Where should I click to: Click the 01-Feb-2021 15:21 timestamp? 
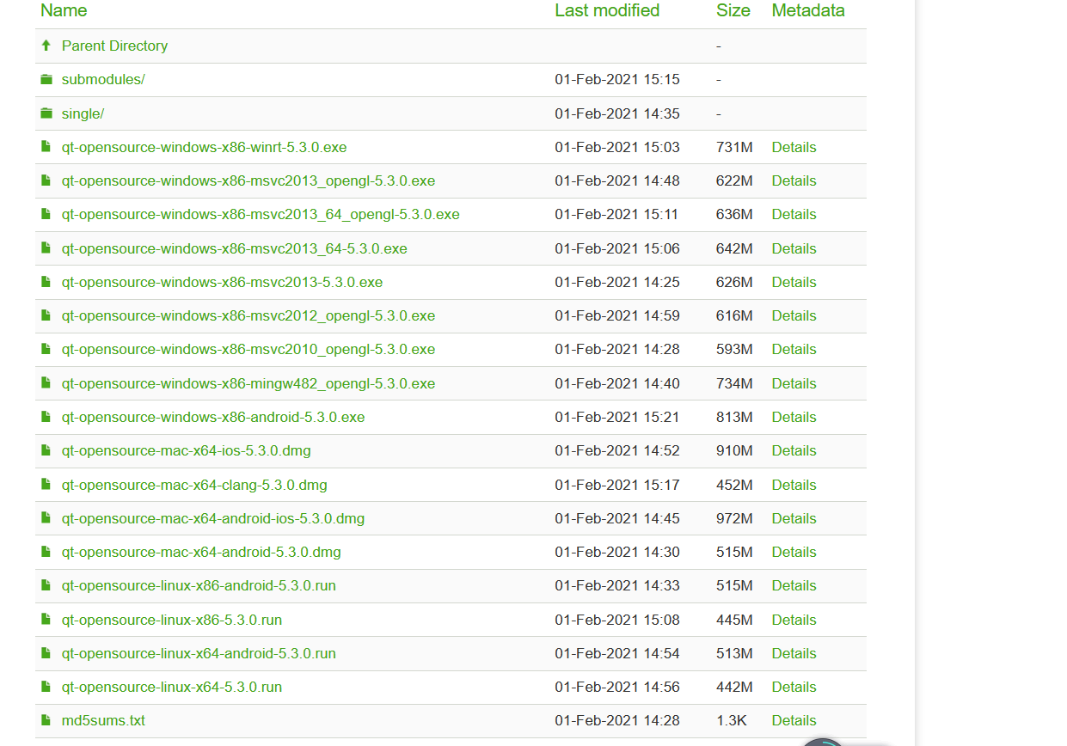point(617,417)
